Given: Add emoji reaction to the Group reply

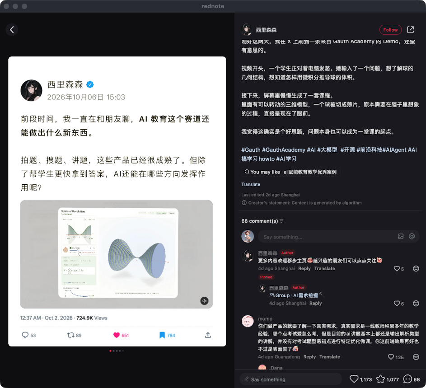Looking at the screenshot, I should coord(416,304).
